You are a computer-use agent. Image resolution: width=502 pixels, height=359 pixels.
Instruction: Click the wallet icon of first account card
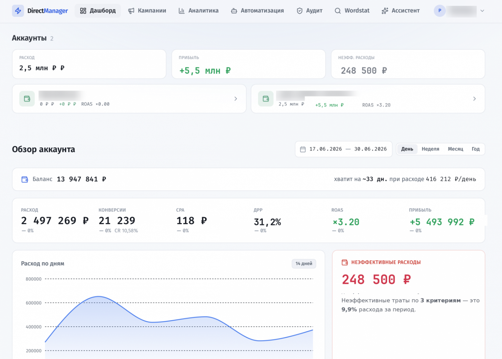pos(27,99)
